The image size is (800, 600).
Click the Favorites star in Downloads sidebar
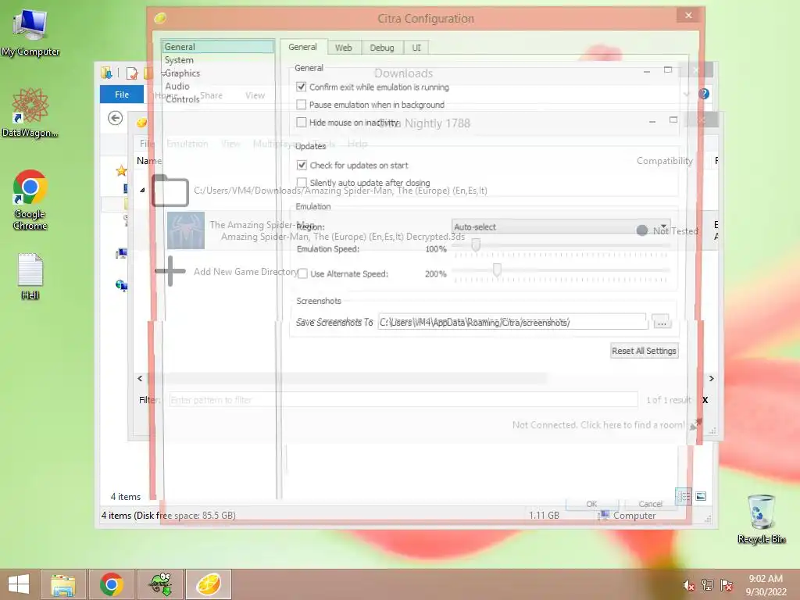click(x=121, y=171)
